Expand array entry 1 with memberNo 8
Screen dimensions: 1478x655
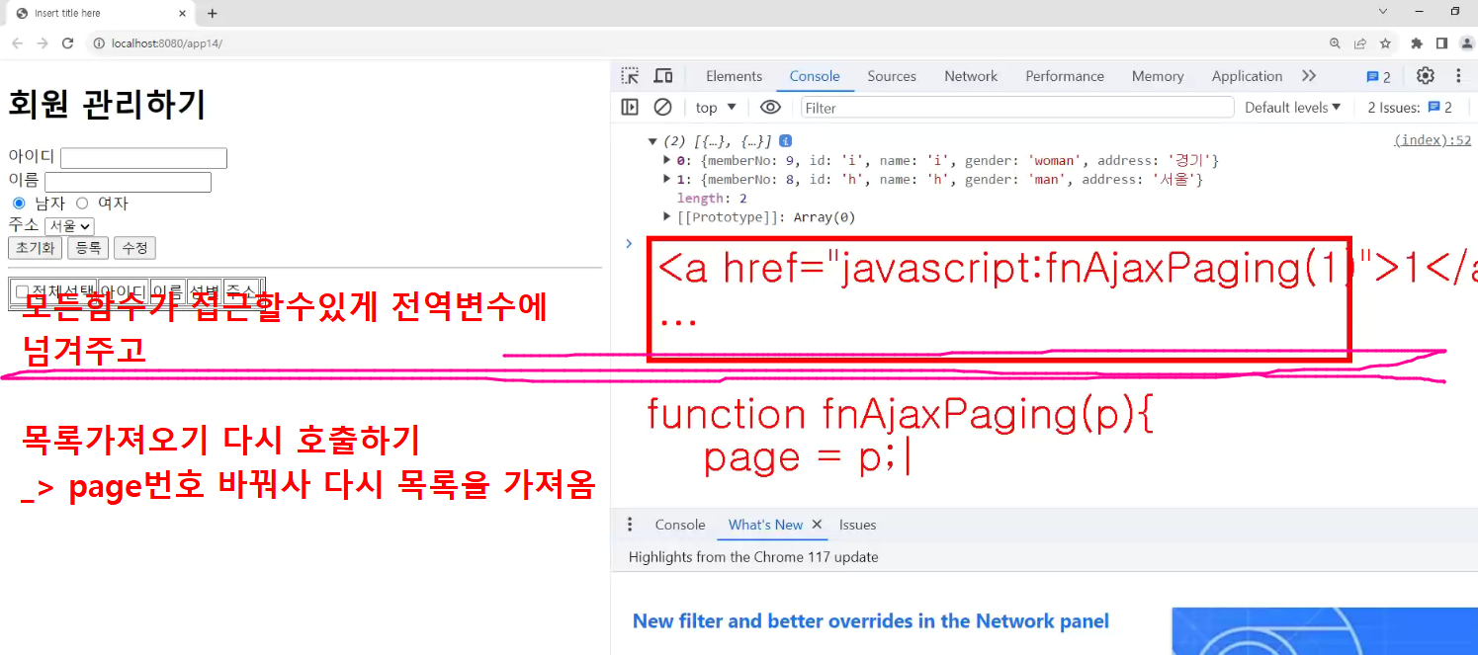click(x=667, y=179)
